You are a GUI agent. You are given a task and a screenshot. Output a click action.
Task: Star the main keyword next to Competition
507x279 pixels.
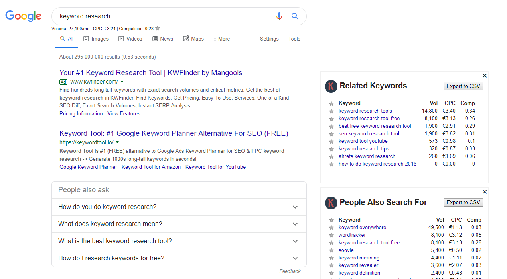158,28
